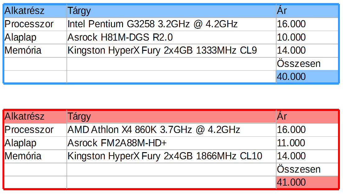Select the blue highlighted 40.000 total cell
343x194 pixels.
(306, 77)
